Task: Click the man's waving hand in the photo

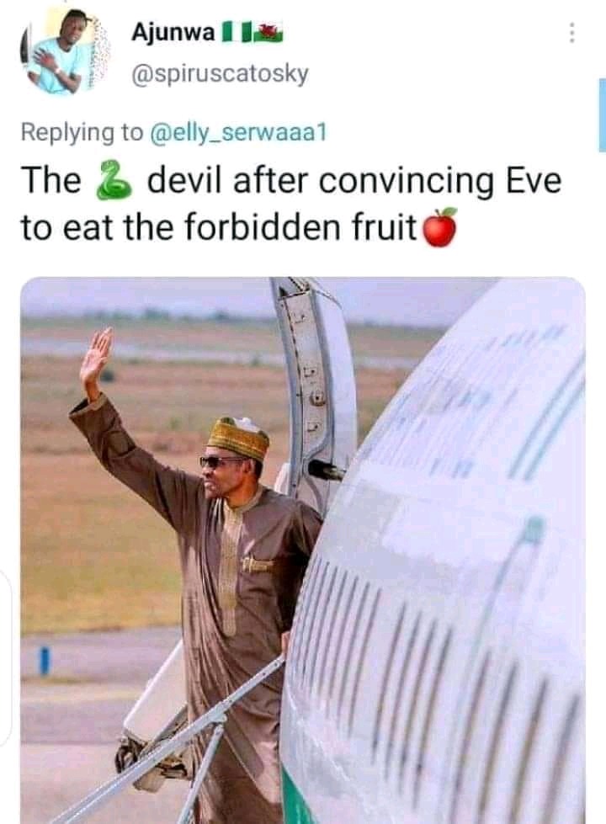Action: (x=96, y=359)
